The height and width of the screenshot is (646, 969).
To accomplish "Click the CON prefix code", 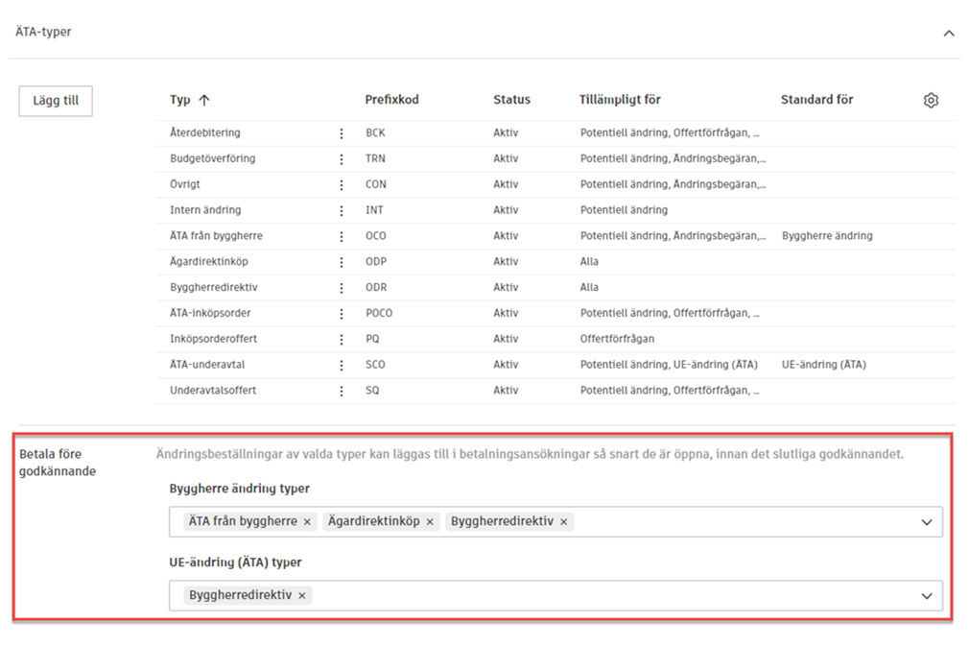I will (376, 184).
